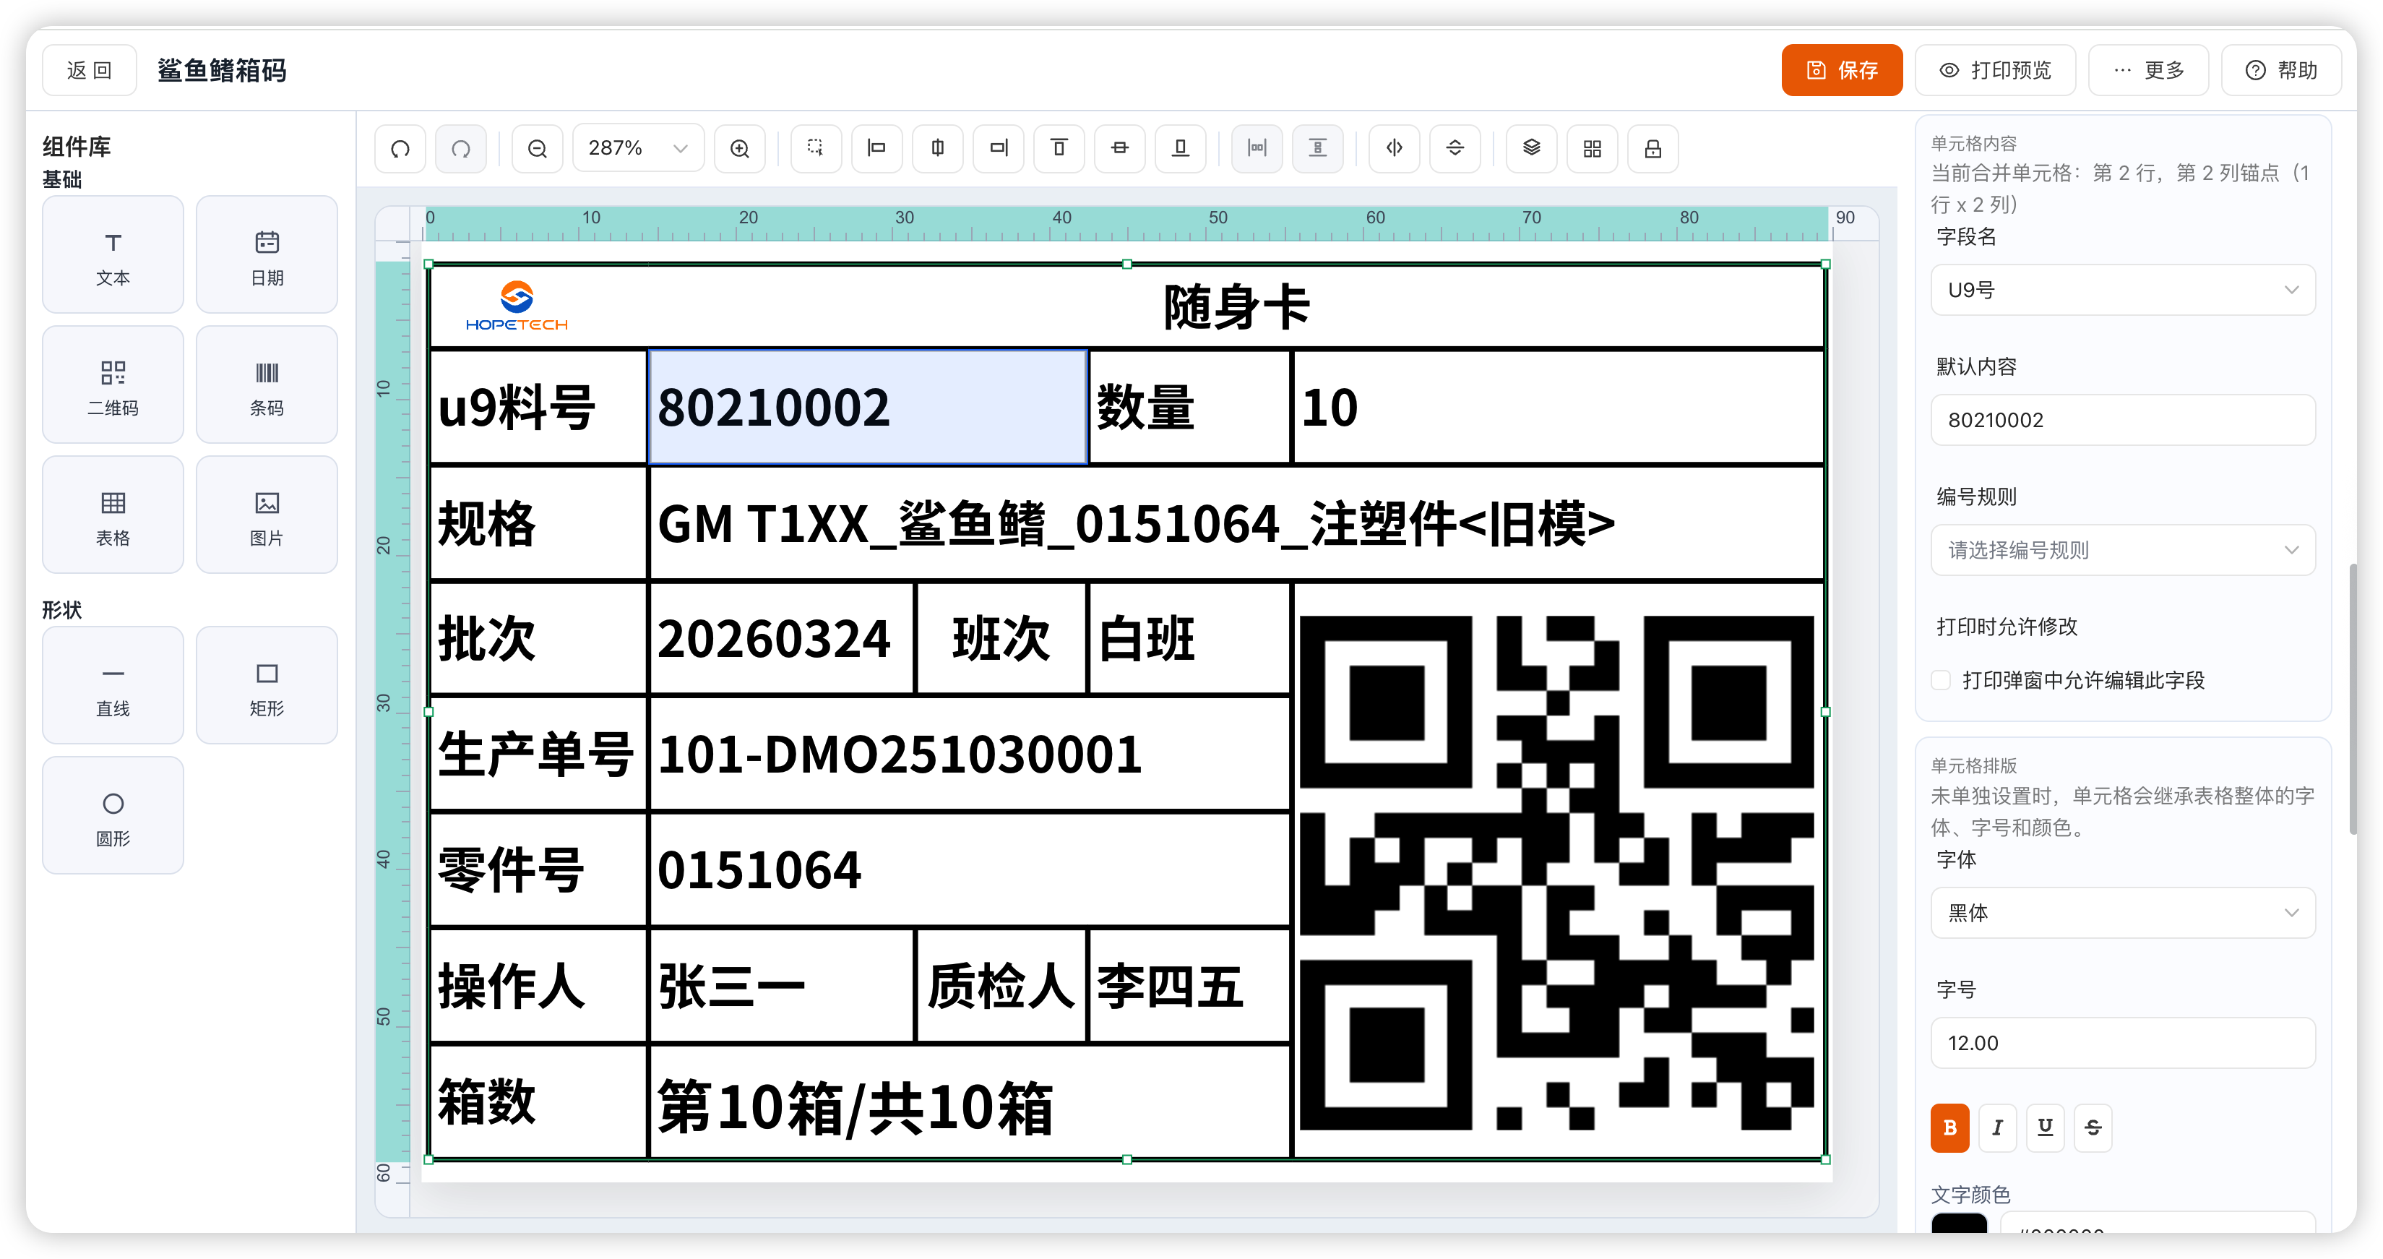Image resolution: width=2383 pixels, height=1259 pixels.
Task: Click the 保存 save button
Action: 1841,70
